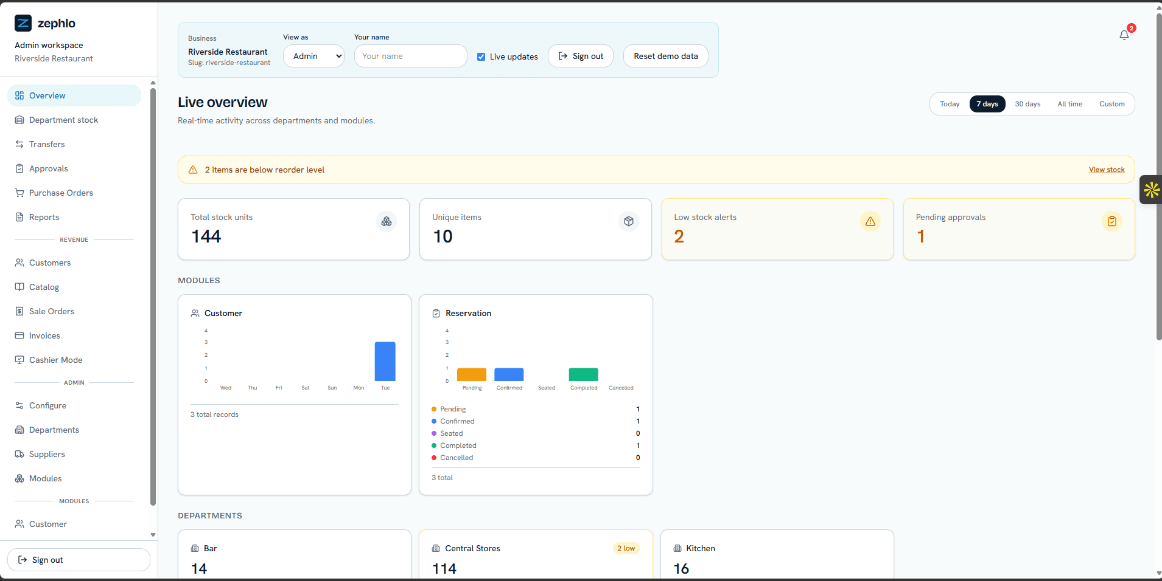Viewport: 1162px width, 581px height.
Task: Click the blue Tue bar in Customer chart
Action: [x=385, y=362]
